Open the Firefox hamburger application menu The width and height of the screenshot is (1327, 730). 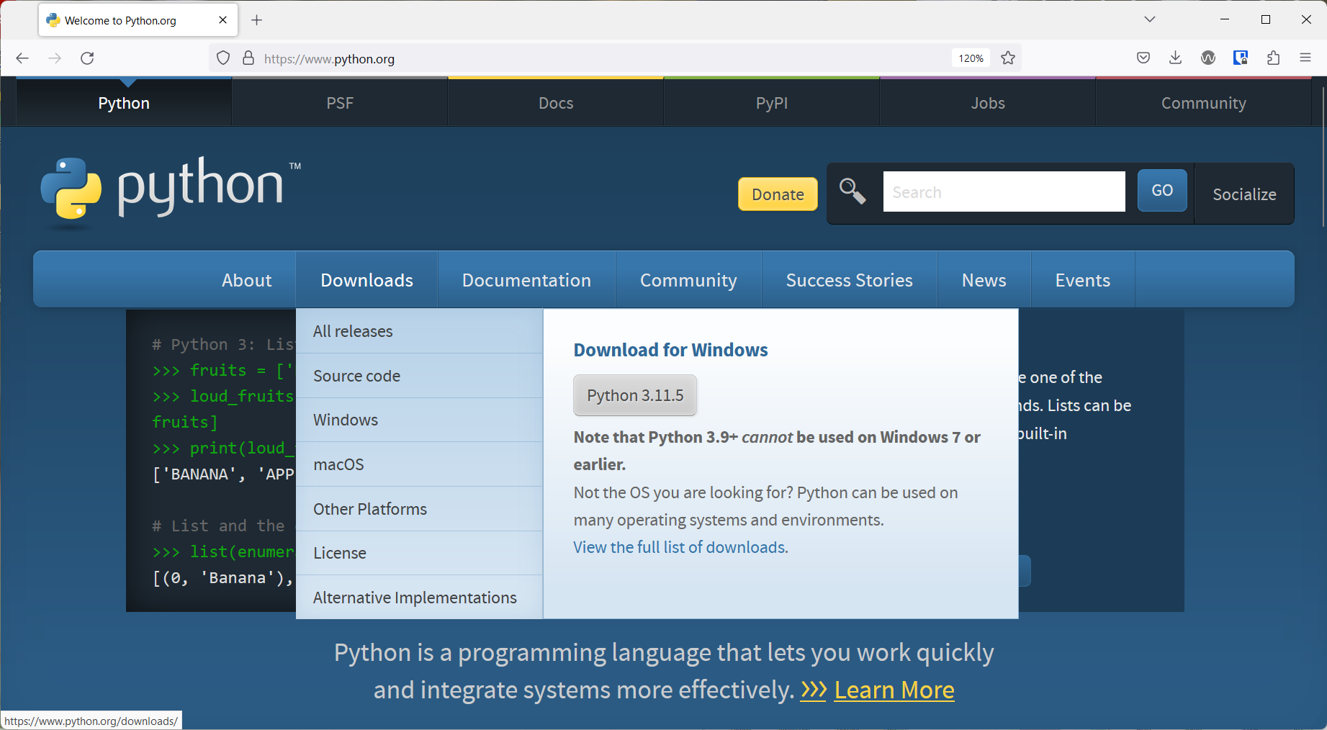pos(1305,58)
